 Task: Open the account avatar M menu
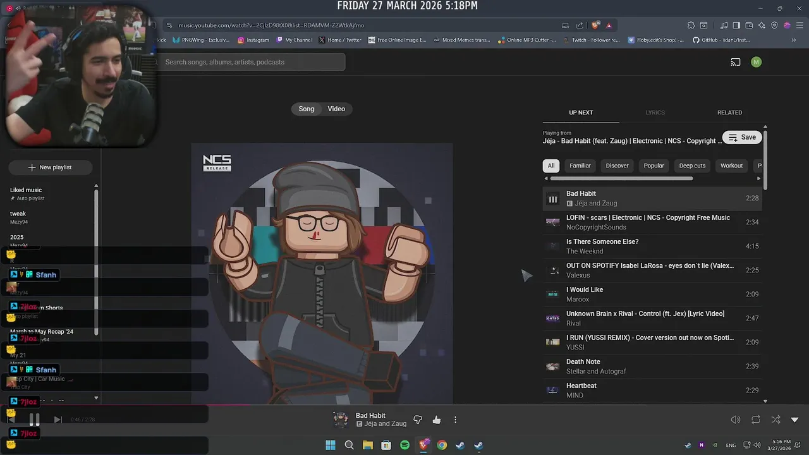(757, 62)
